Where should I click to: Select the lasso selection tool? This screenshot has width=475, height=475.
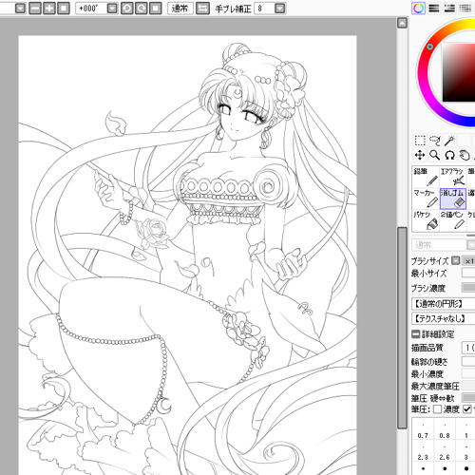(435, 140)
